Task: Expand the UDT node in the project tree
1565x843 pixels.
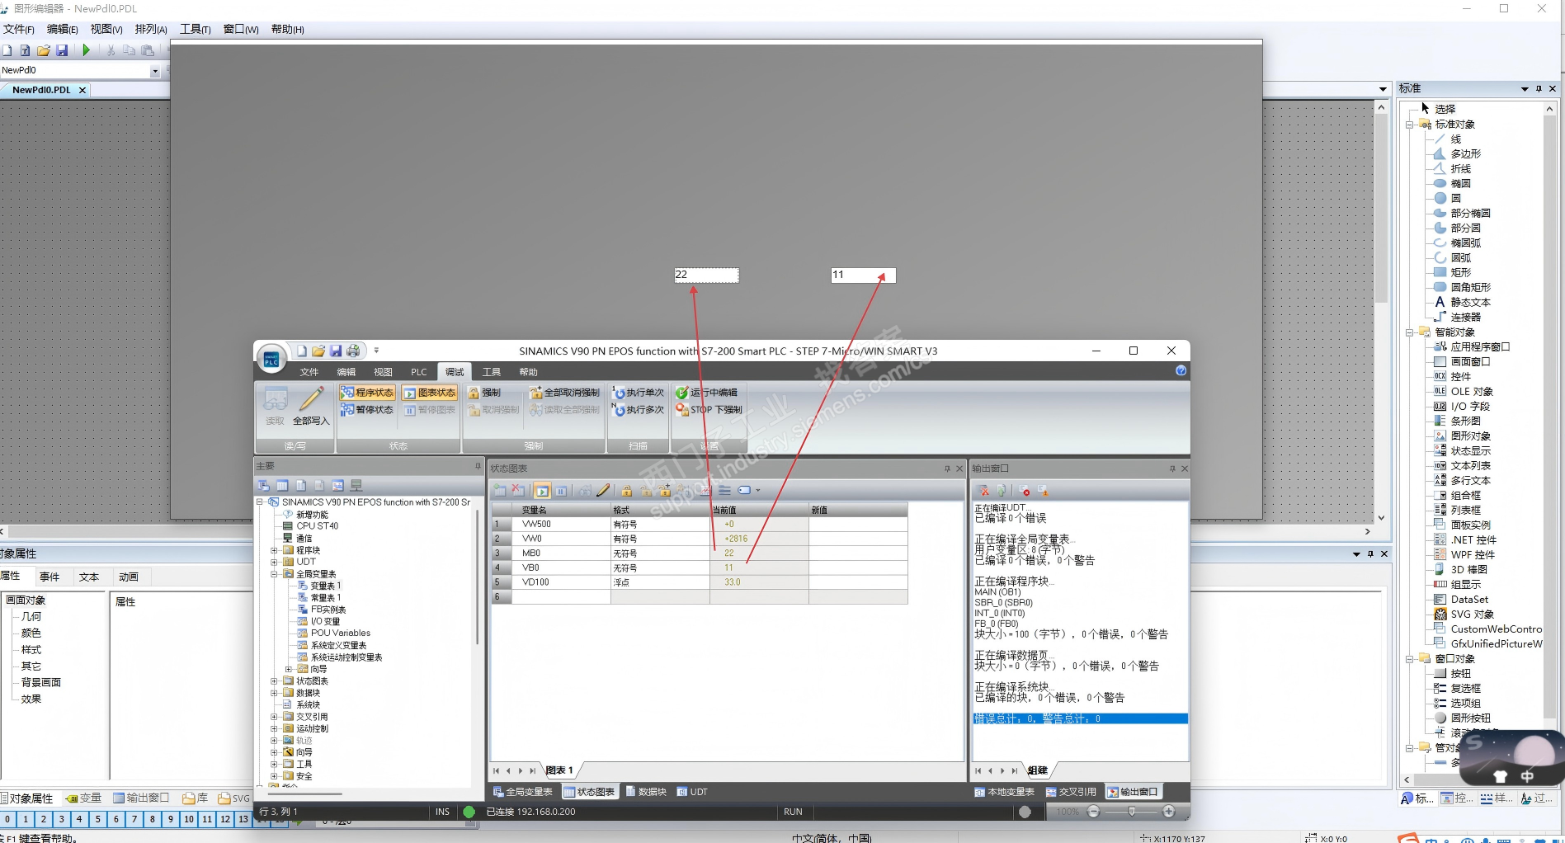Action: coord(274,562)
